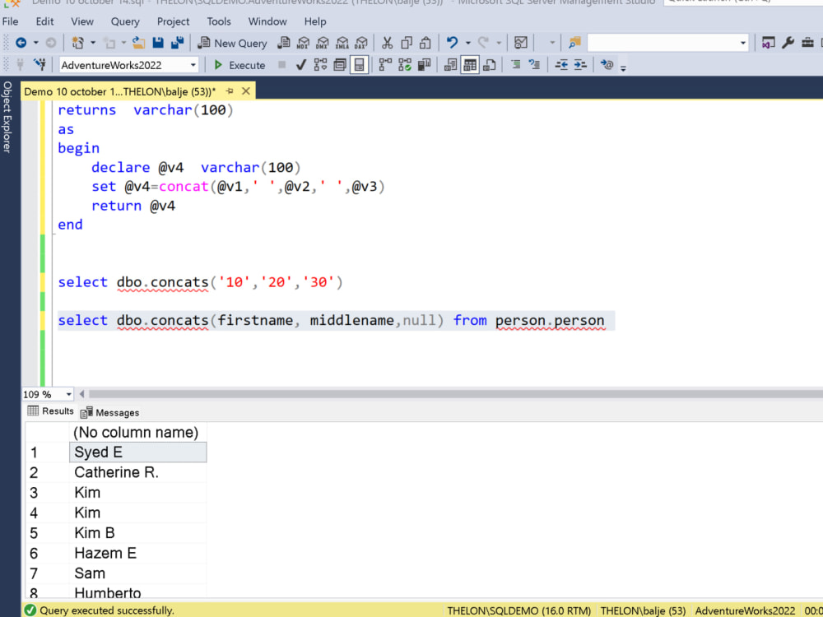The height and width of the screenshot is (617, 823).
Task: Click the Decrease Indent icon
Action: pyautogui.click(x=561, y=65)
